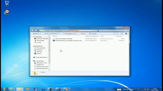The image size is (163, 91).
Task: Click the navigation pane scrollbar thumb
Action: tap(49, 50)
